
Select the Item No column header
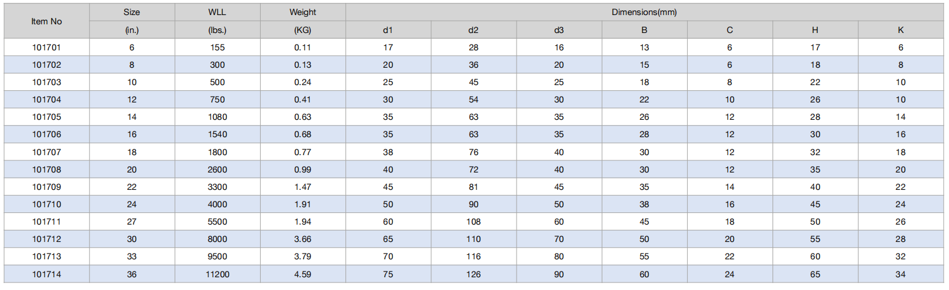tap(46, 21)
